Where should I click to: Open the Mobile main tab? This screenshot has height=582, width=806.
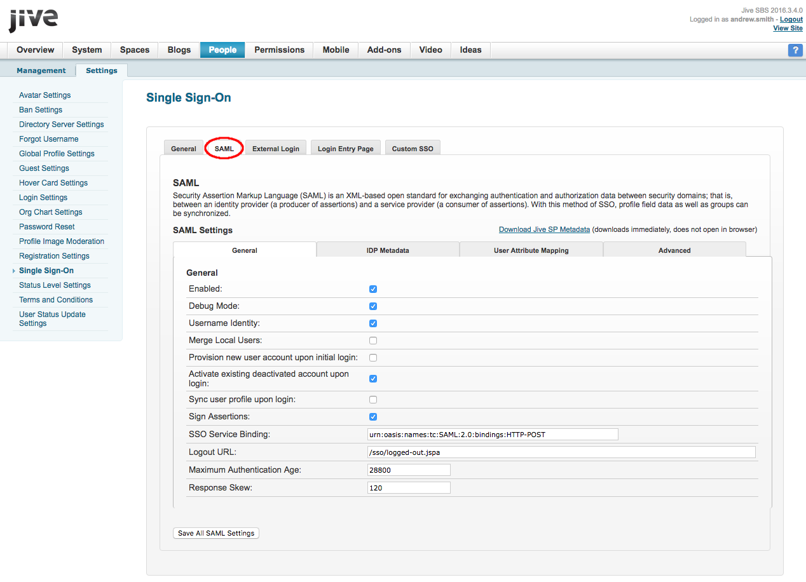336,50
